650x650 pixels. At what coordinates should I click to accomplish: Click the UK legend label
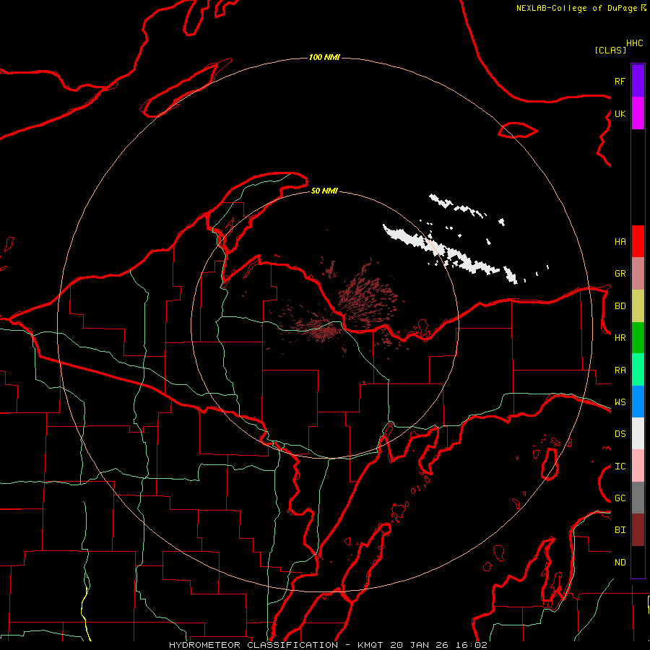coord(620,113)
